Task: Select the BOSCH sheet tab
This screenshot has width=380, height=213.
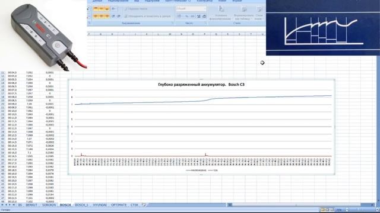Action: coord(65,205)
